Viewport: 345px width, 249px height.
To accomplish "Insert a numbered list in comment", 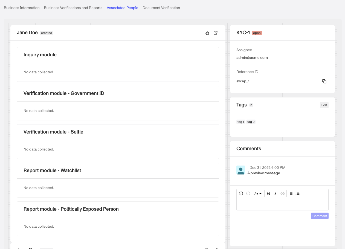I will pos(298,193).
